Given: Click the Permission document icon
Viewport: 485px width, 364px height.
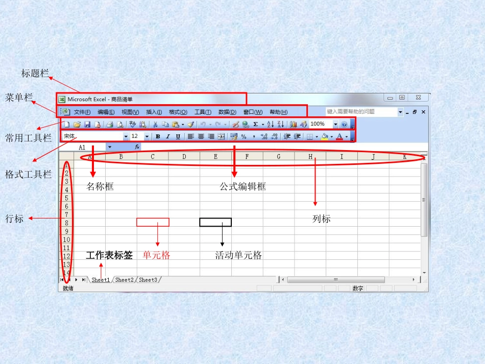Looking at the screenshot, I should click(x=98, y=125).
